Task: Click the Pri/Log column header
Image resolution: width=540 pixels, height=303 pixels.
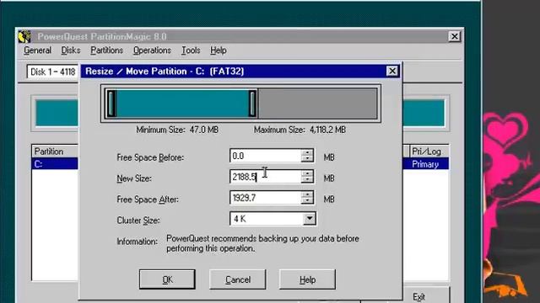Action: click(x=429, y=151)
